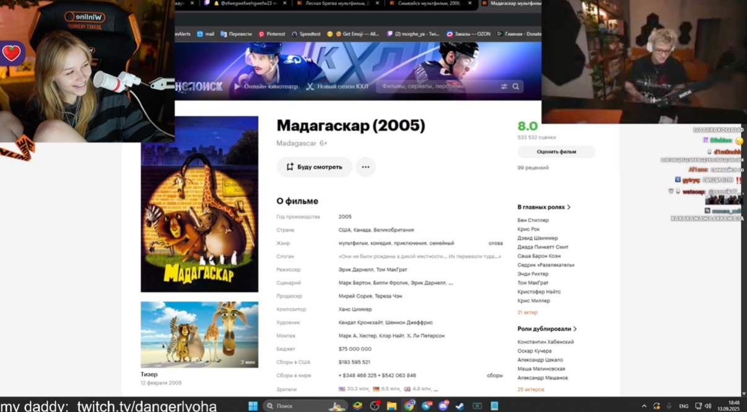
Task: Open the слова link in genre row
Action: (496, 243)
